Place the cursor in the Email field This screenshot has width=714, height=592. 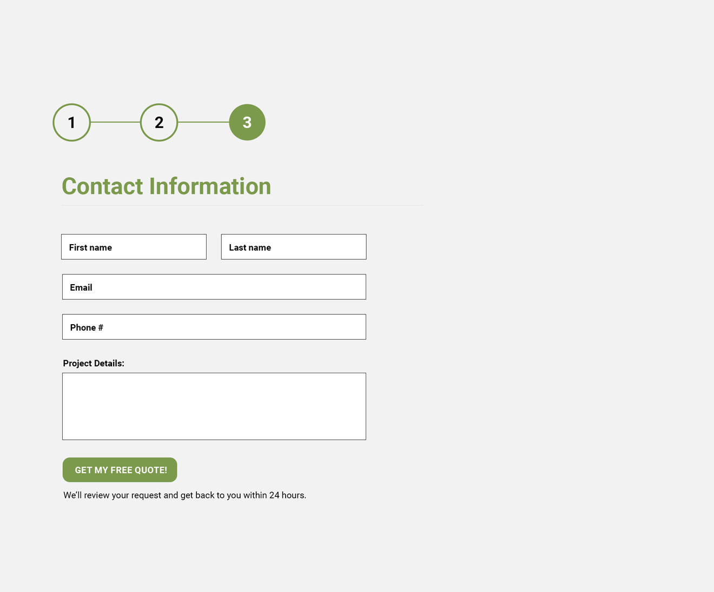[x=214, y=287]
